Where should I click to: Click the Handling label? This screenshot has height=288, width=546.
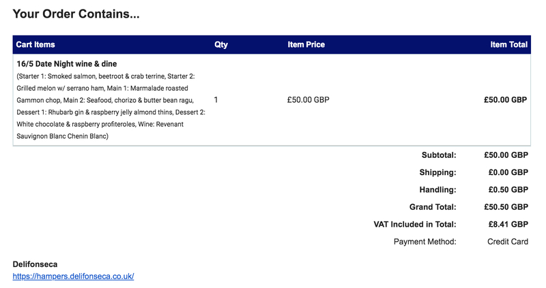[x=437, y=189]
